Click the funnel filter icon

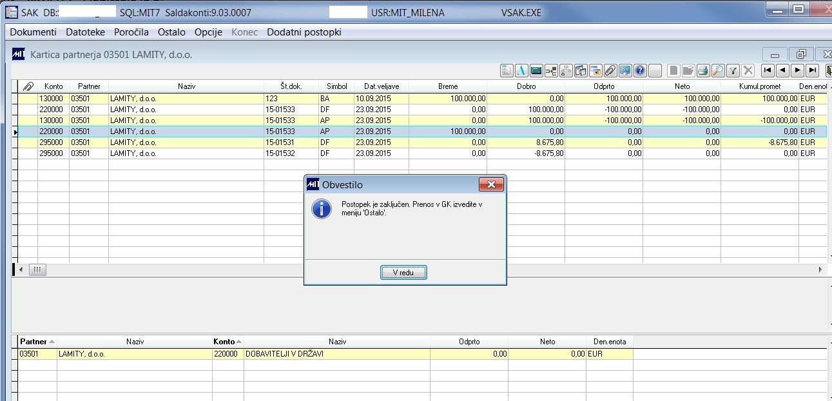733,70
